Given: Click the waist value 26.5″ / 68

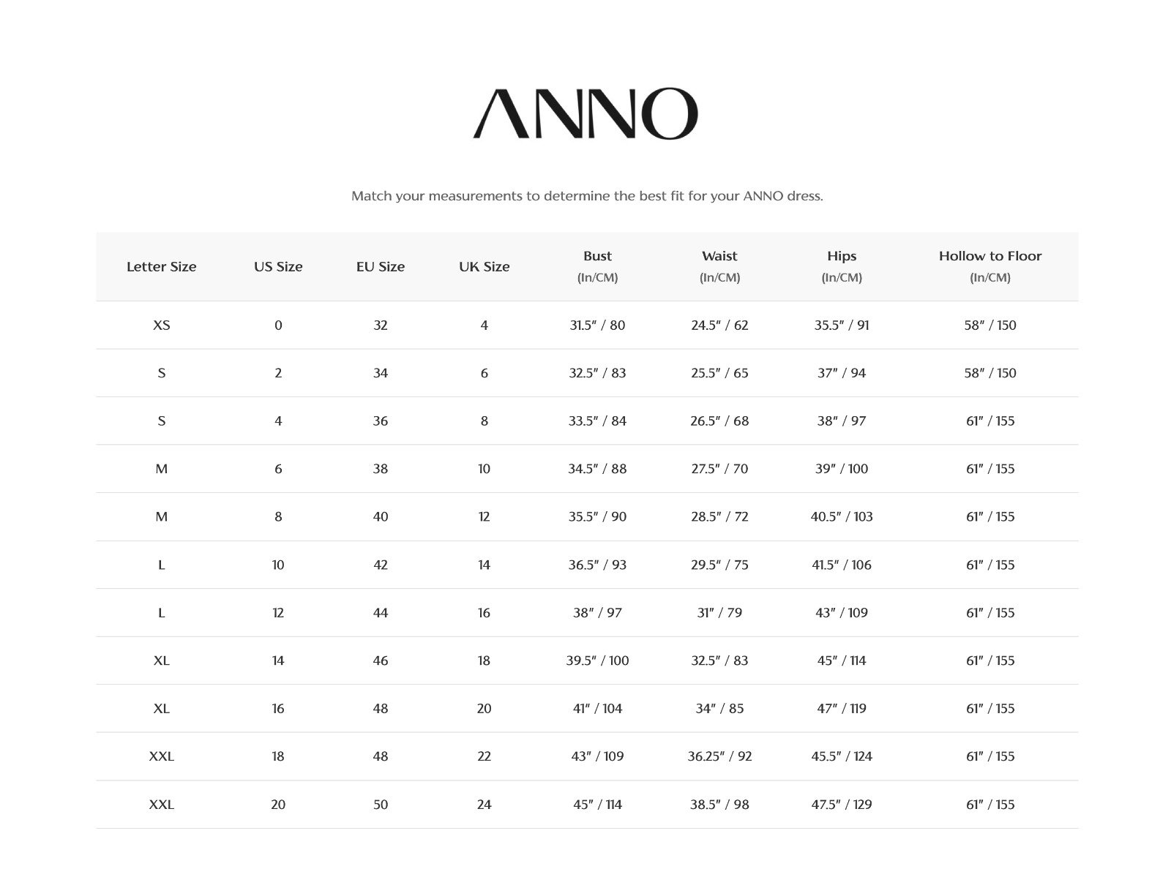Looking at the screenshot, I should [x=719, y=421].
